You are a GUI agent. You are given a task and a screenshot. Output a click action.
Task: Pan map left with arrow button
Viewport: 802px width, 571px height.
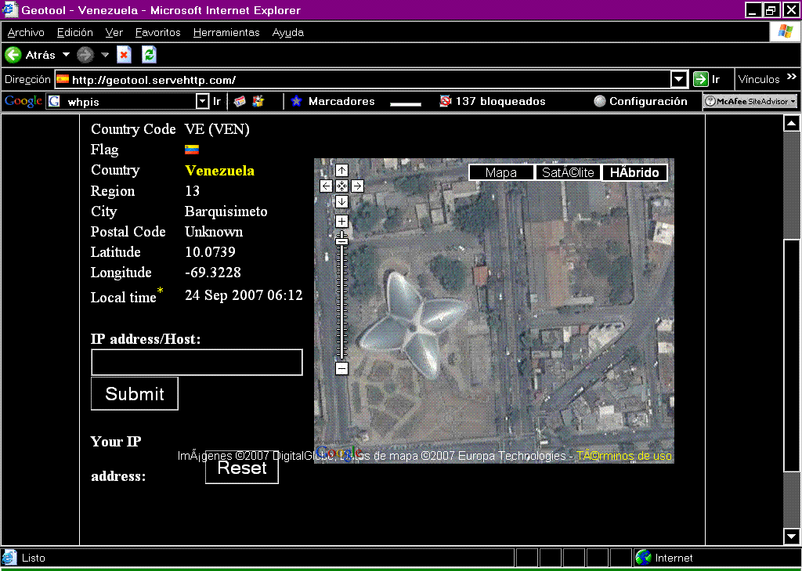326,186
